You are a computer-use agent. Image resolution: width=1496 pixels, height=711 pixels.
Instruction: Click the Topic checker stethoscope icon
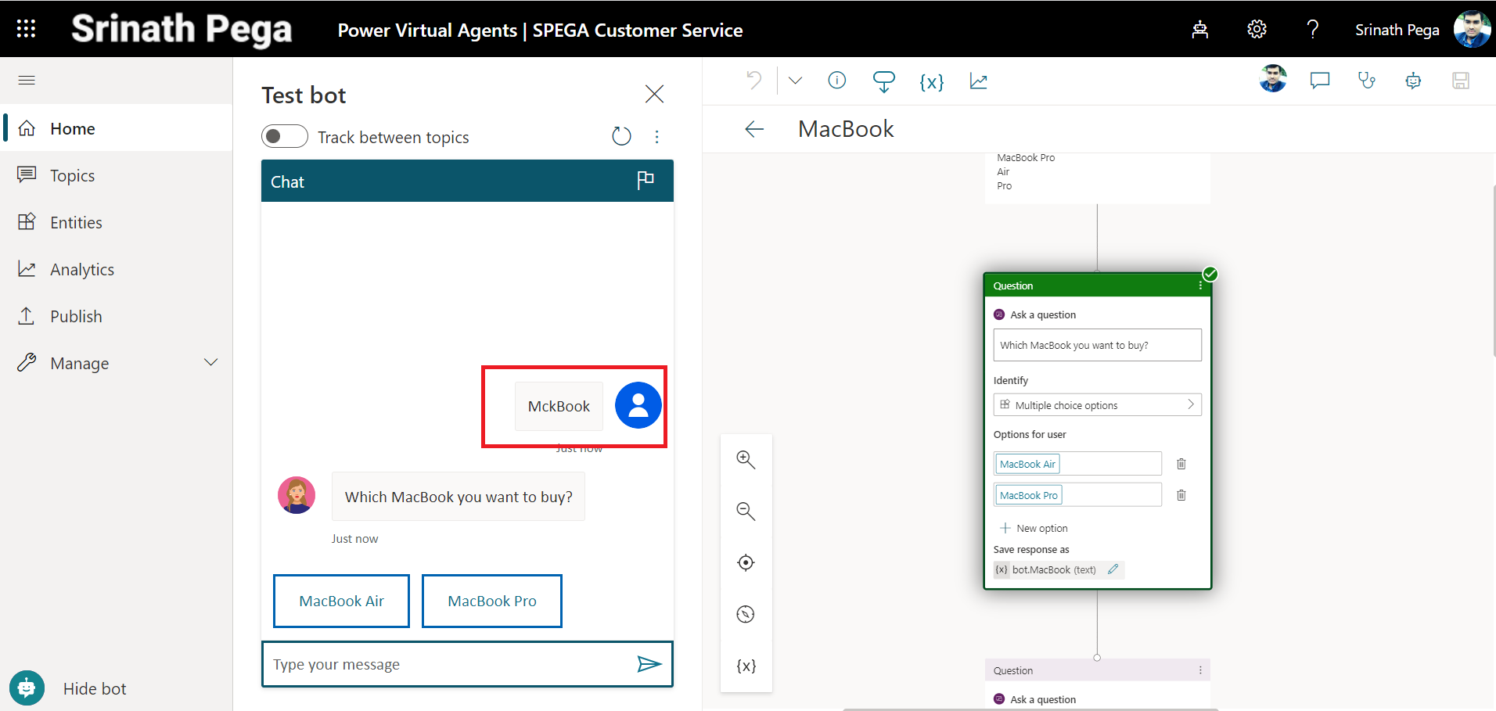coord(1366,81)
